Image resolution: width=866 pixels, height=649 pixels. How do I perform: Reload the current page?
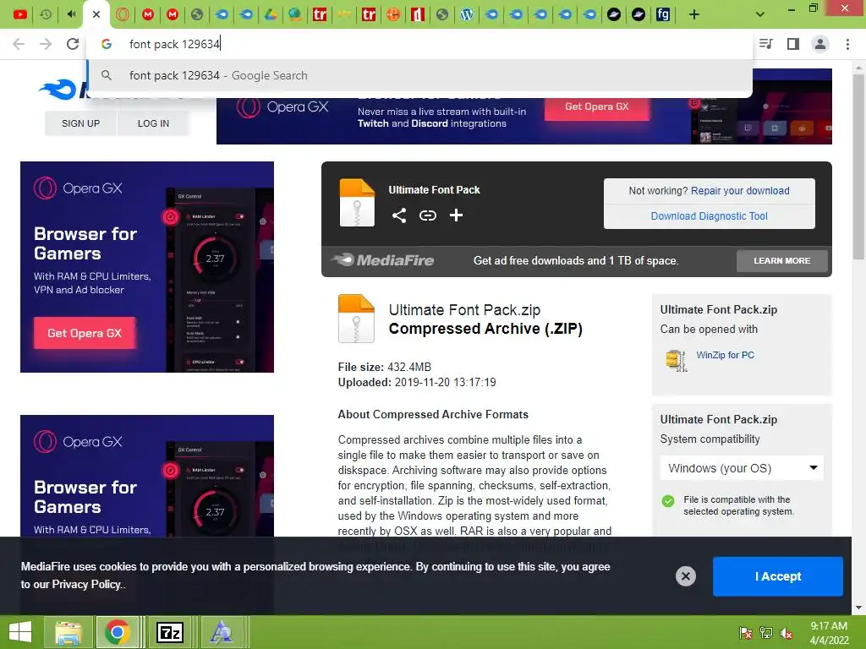click(73, 44)
